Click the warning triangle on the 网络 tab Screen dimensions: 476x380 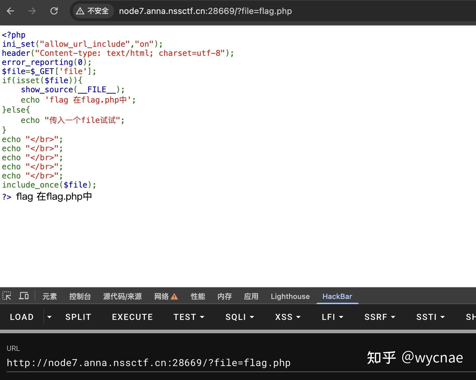point(175,296)
